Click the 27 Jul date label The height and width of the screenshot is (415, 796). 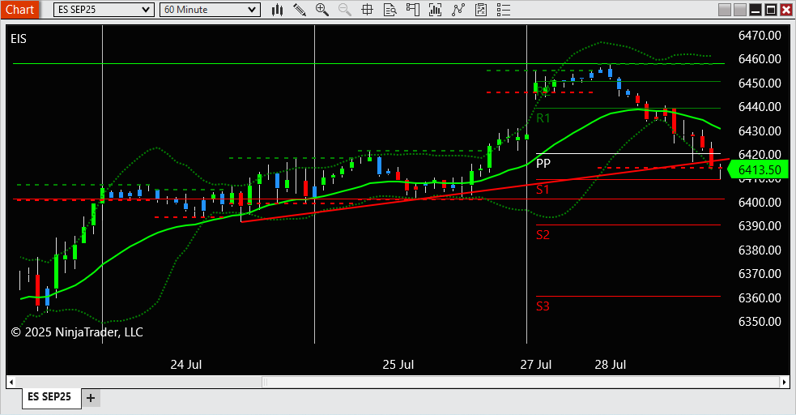535,365
